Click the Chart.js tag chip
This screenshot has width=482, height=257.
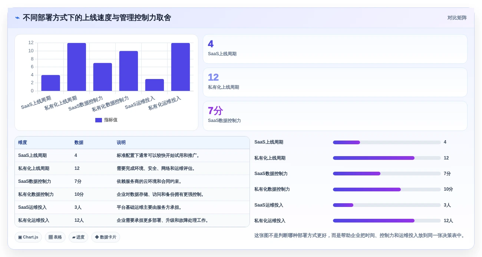coord(28,237)
